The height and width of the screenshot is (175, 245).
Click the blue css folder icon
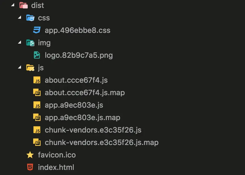[x=30, y=18]
